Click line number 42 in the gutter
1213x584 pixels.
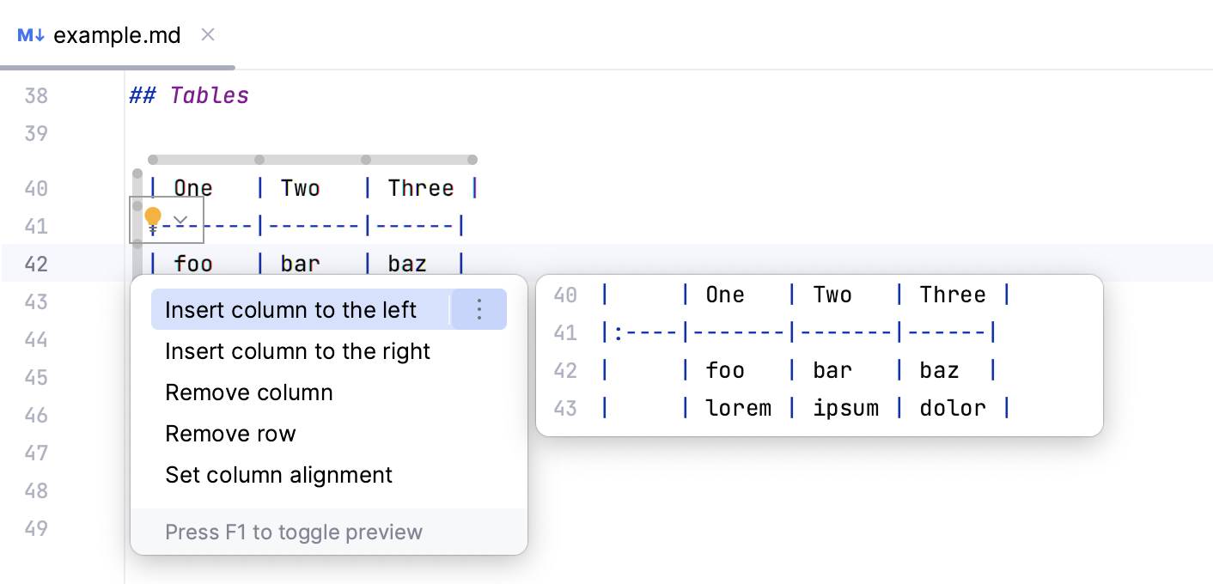click(38, 264)
